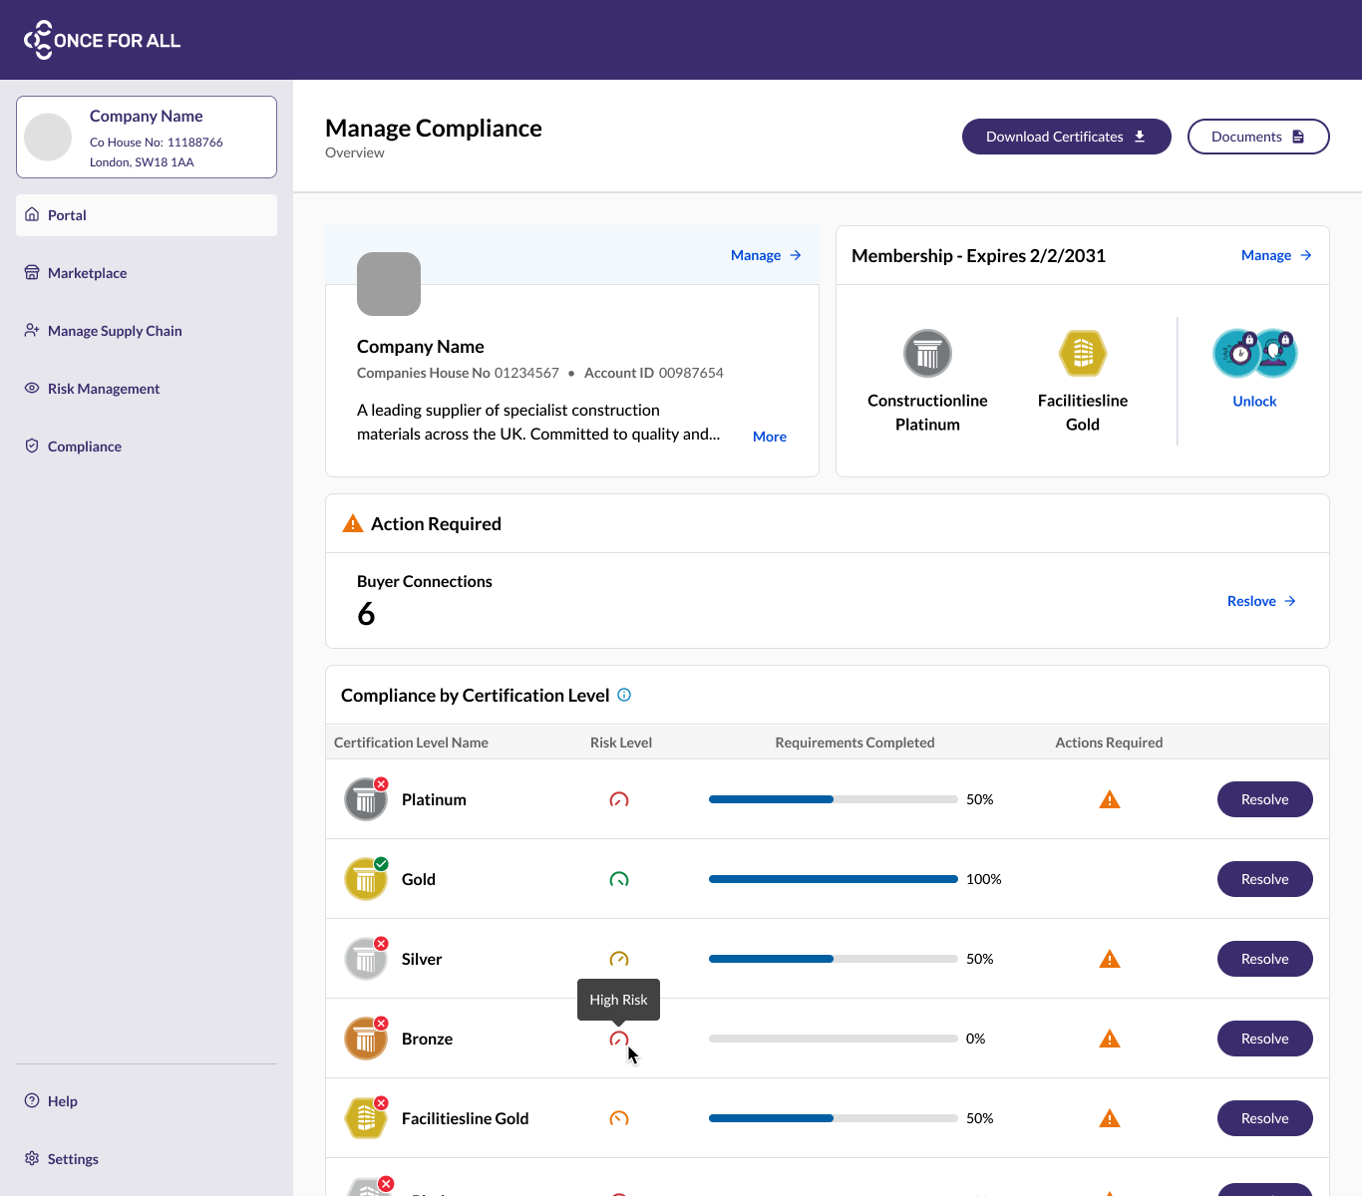Screen dimensions: 1362x1196
Task: Click the Action Required warning icon
Action: click(353, 523)
